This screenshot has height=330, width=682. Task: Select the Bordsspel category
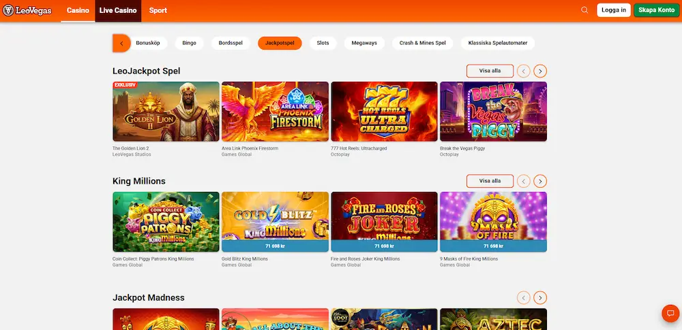[231, 43]
